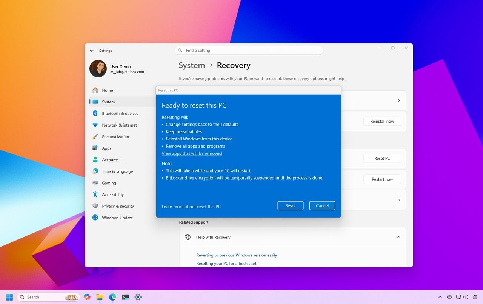The height and width of the screenshot is (304, 483).
Task: Launch Copilot from the taskbar
Action: point(87,297)
